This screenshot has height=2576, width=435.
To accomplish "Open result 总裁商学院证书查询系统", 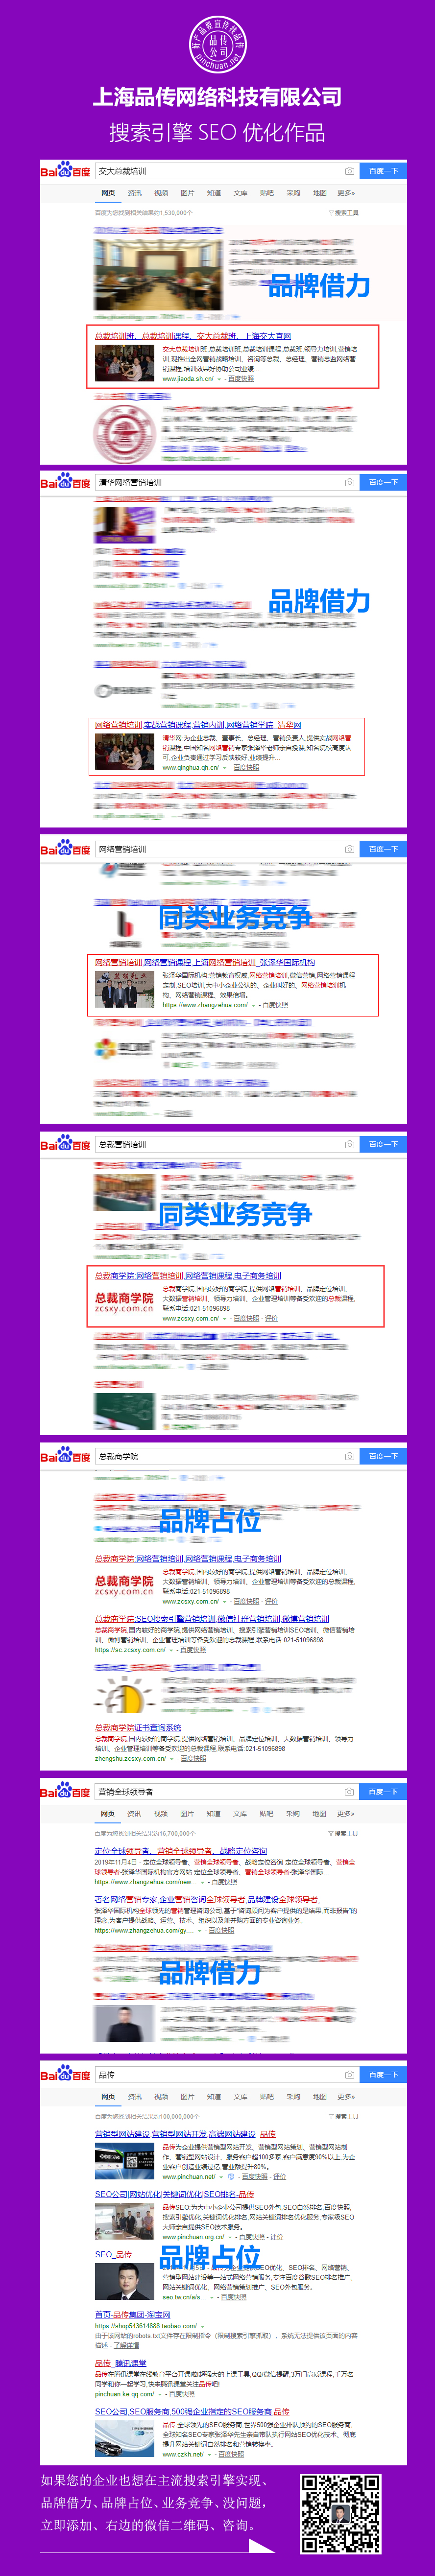I will [x=138, y=1728].
